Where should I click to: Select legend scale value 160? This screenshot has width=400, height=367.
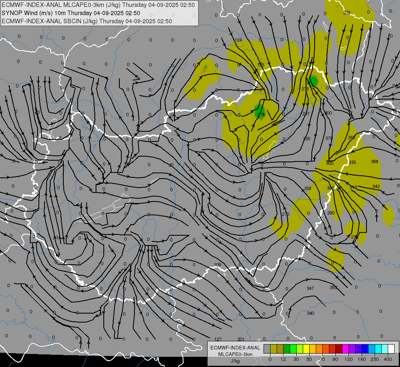tap(362, 359)
